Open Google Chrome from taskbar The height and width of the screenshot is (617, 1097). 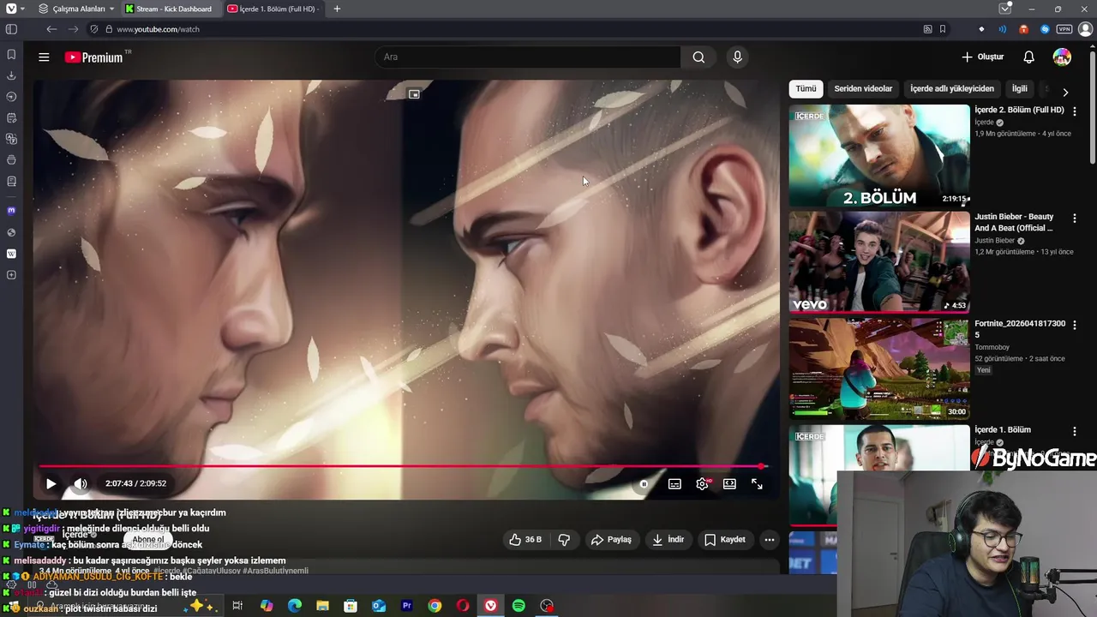435,606
